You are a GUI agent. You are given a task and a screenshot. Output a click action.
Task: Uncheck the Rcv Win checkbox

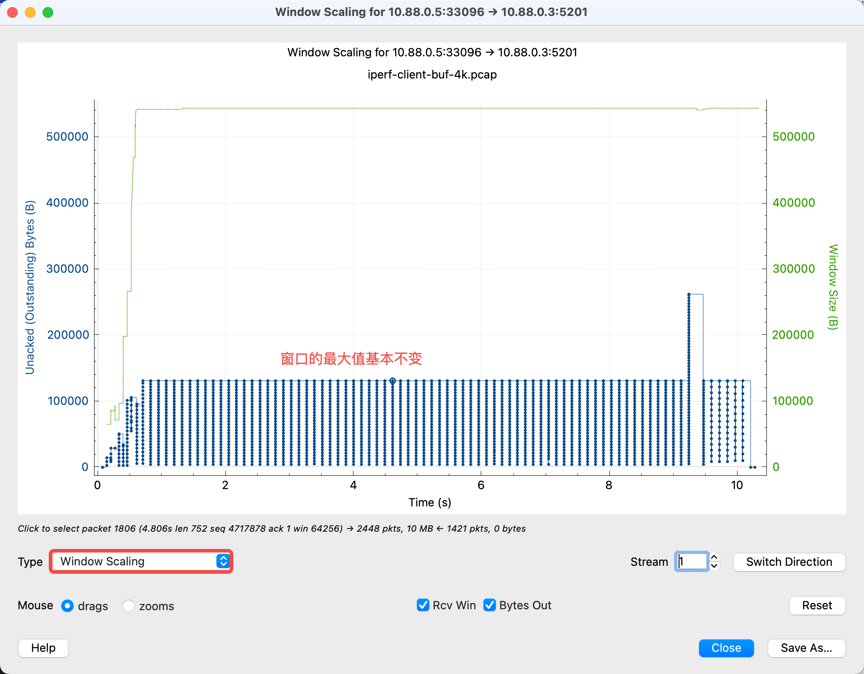point(423,605)
